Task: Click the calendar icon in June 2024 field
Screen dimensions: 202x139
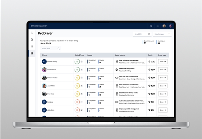Action: (x=149, y=34)
